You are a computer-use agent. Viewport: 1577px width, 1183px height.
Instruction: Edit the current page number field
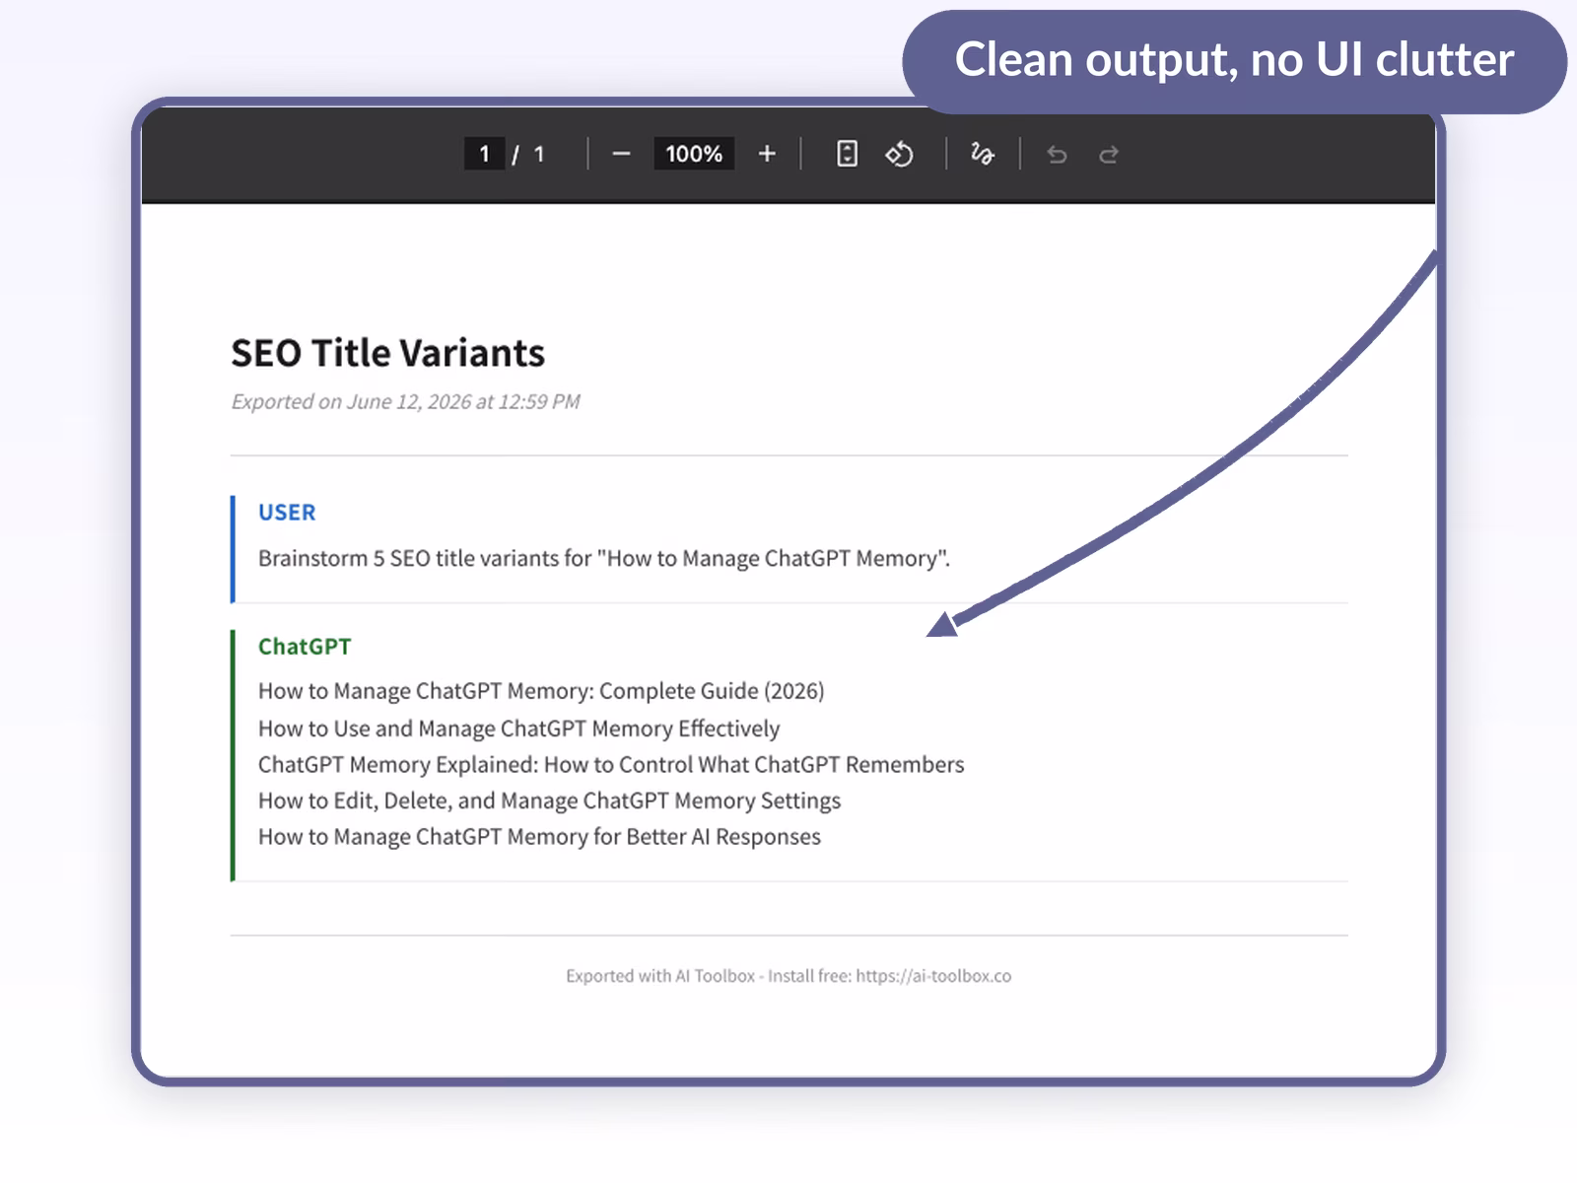(484, 154)
